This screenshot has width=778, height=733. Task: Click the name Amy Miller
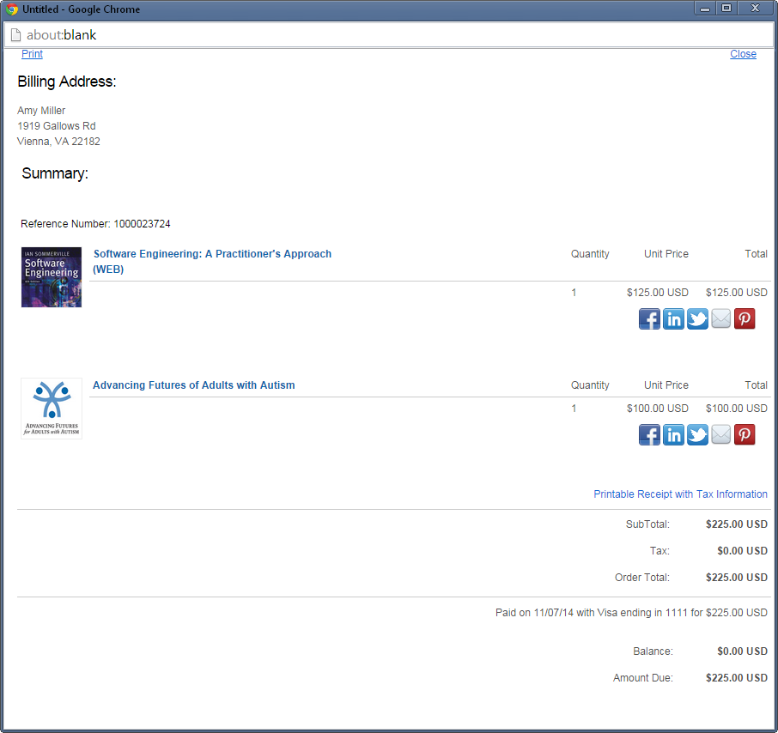click(x=41, y=110)
